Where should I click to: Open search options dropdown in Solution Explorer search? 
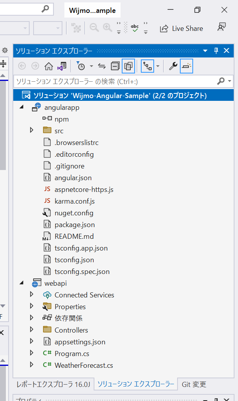click(x=229, y=81)
